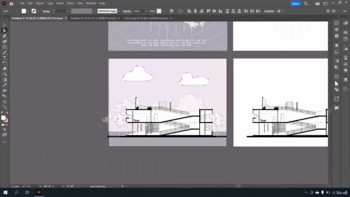
Task: Open search magnifier in title bar
Action: coord(306,4)
